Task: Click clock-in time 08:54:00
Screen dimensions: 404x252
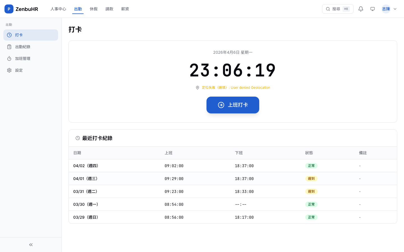Action: coord(174,204)
